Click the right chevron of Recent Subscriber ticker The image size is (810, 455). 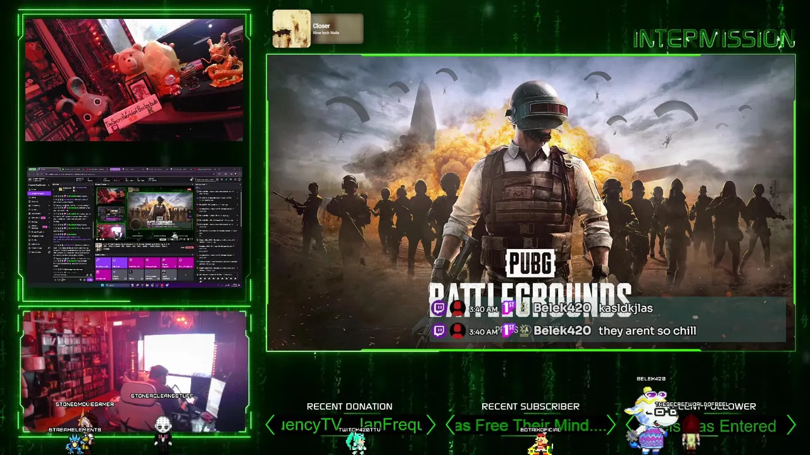click(611, 425)
